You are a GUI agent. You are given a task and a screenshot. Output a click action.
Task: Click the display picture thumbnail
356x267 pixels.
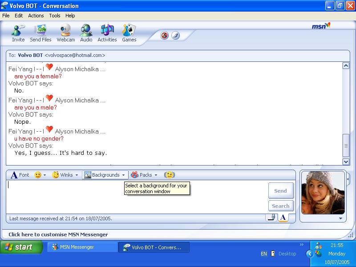click(323, 193)
